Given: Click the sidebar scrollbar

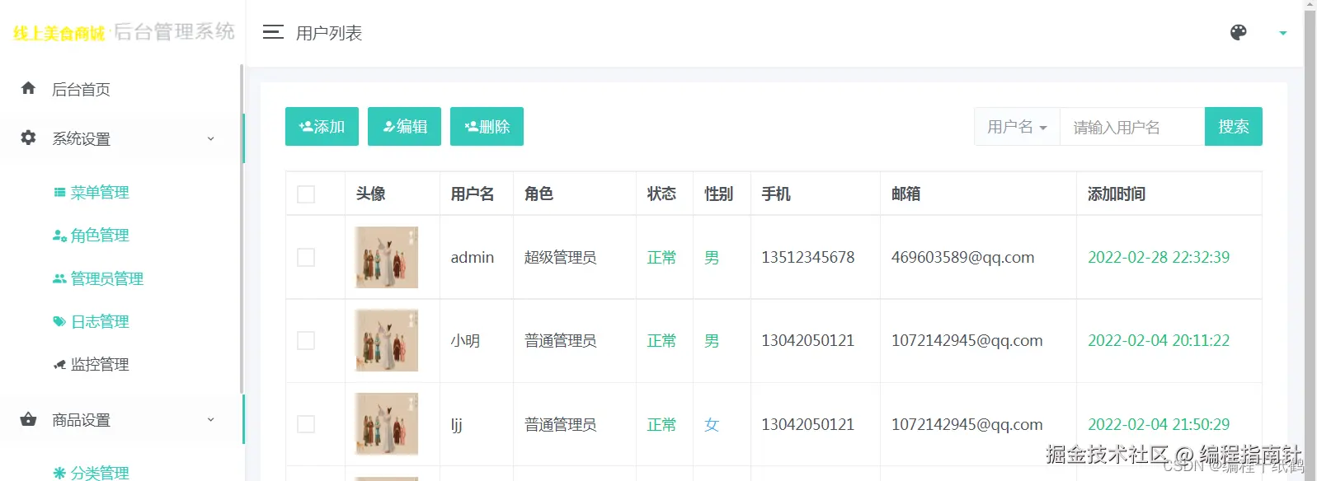Looking at the screenshot, I should [242, 229].
